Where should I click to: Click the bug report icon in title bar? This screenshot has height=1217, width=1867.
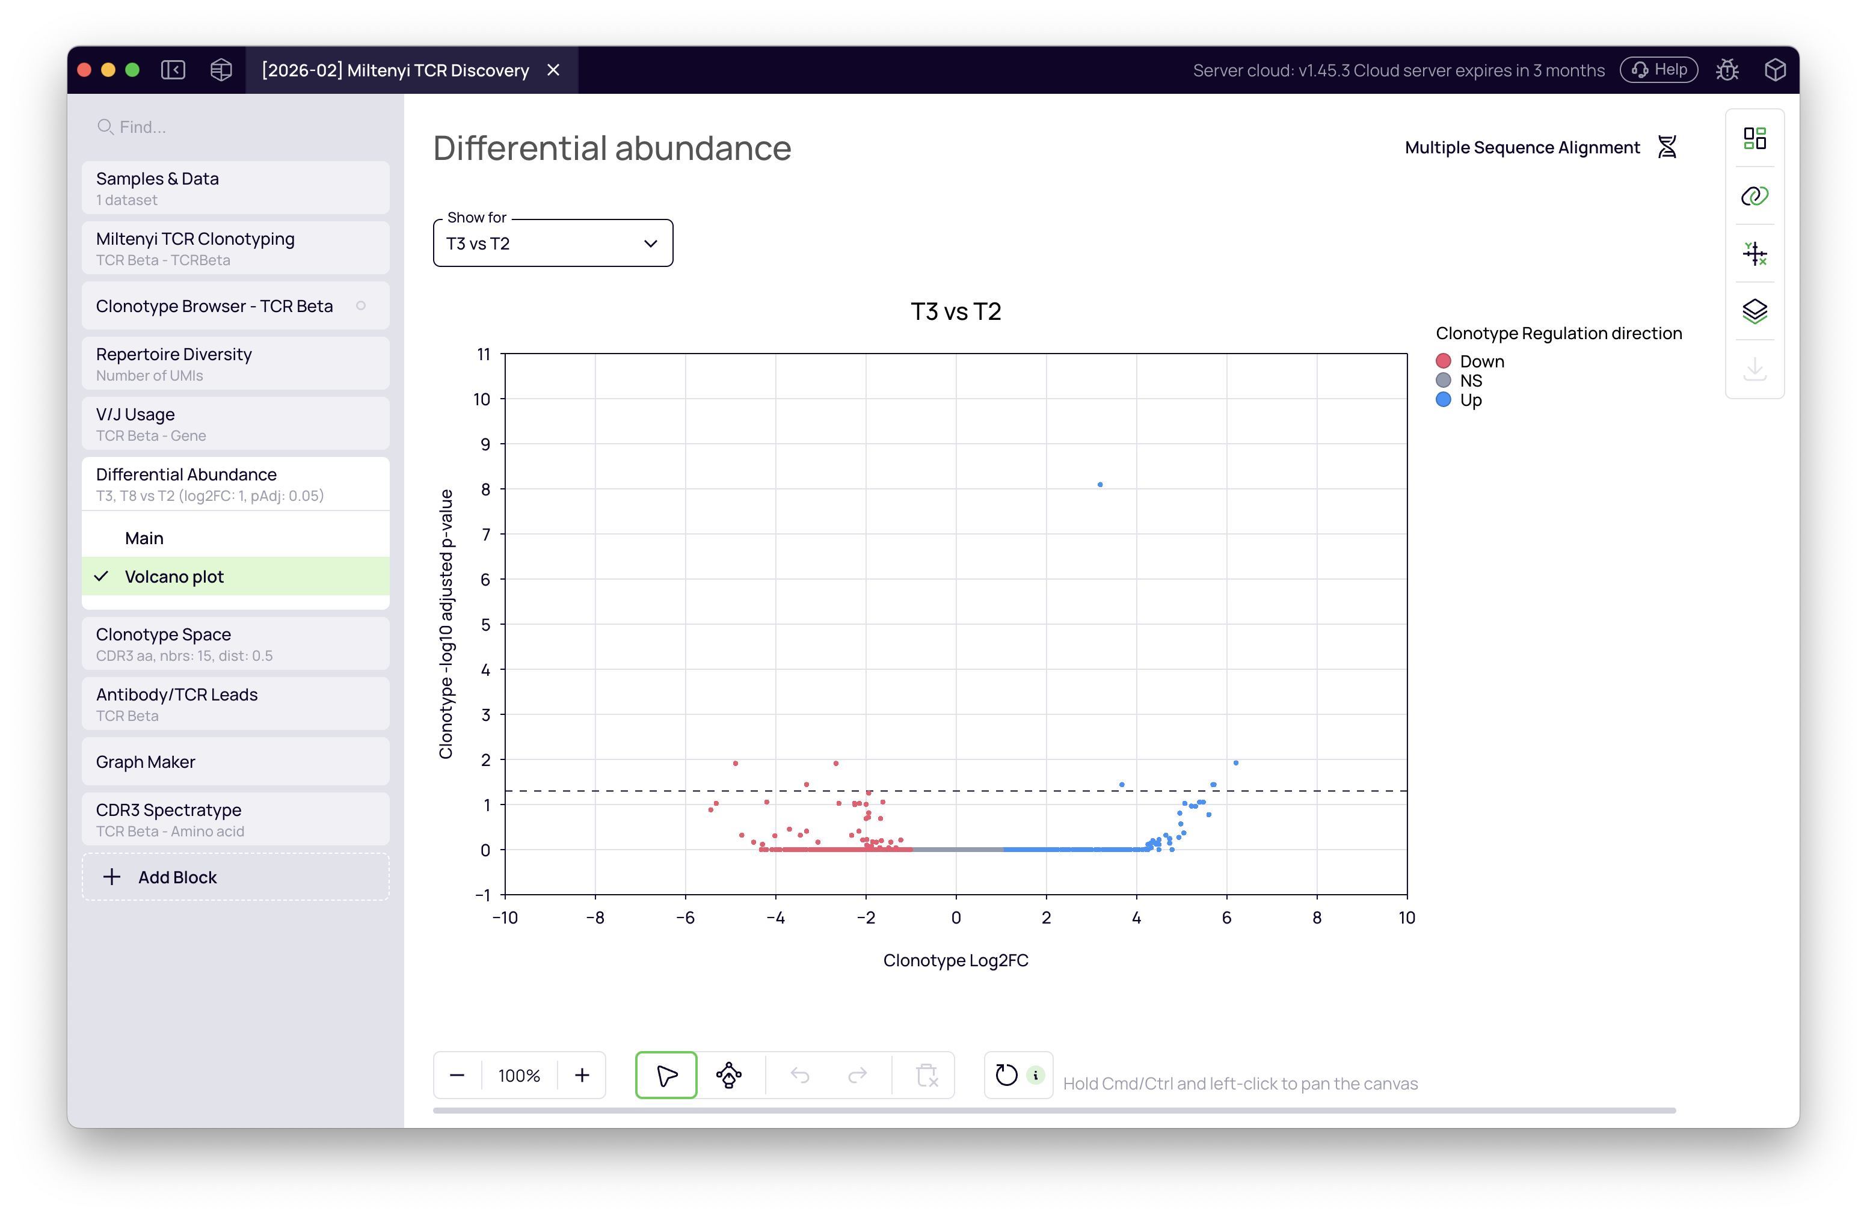pos(1728,70)
